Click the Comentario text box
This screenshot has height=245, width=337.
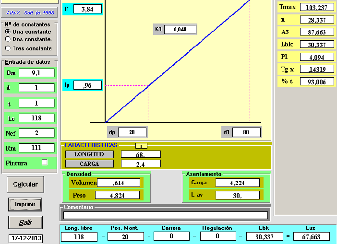tap(166, 215)
